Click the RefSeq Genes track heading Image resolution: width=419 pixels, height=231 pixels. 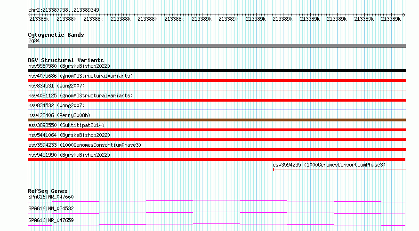click(x=48, y=191)
